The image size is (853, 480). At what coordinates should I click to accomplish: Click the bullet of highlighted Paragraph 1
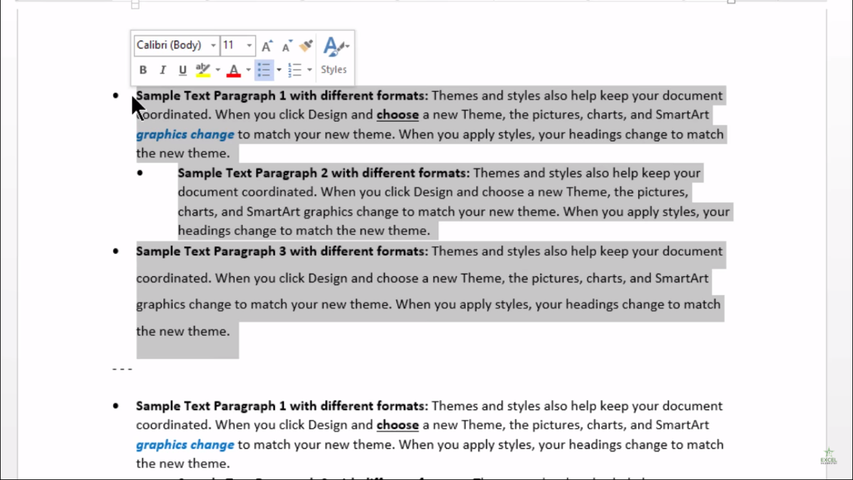pyautogui.click(x=116, y=96)
